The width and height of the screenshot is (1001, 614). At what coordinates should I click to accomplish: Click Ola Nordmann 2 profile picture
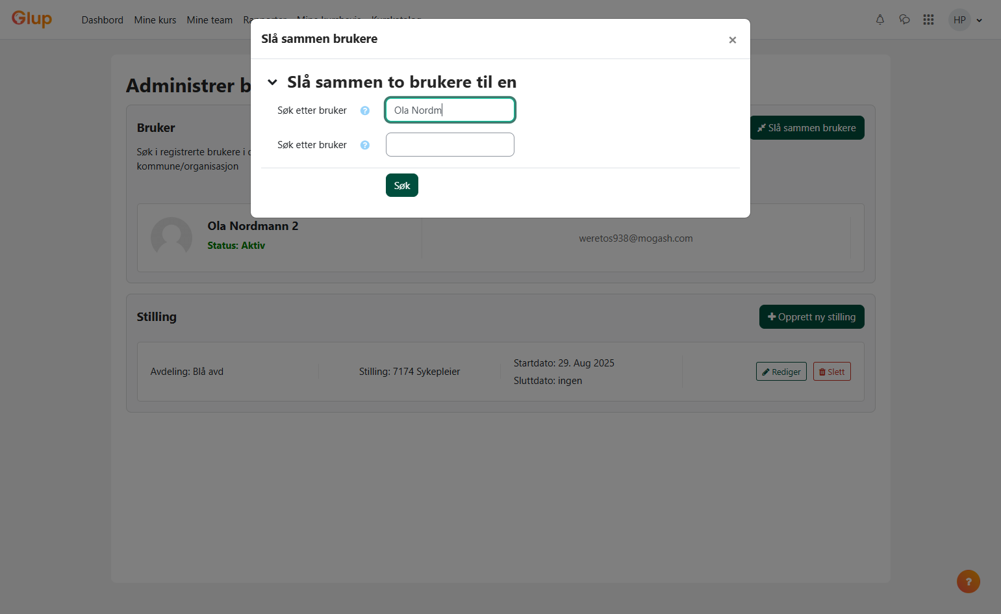pyautogui.click(x=171, y=238)
